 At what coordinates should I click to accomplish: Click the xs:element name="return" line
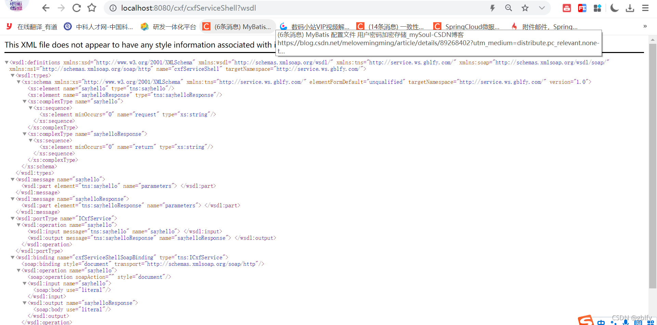click(x=126, y=147)
